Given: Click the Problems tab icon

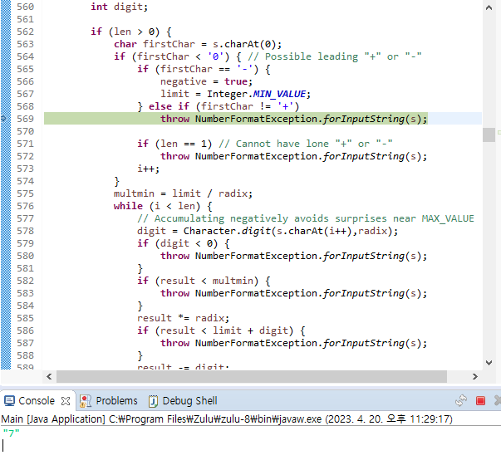Looking at the screenshot, I should [86, 401].
